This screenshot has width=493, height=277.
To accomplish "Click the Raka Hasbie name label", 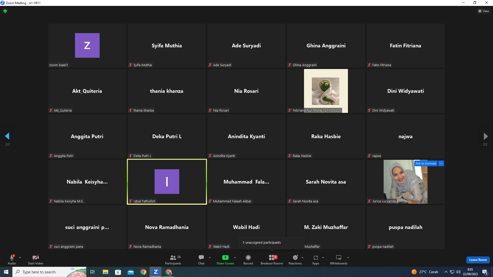I will pyautogui.click(x=302, y=156).
